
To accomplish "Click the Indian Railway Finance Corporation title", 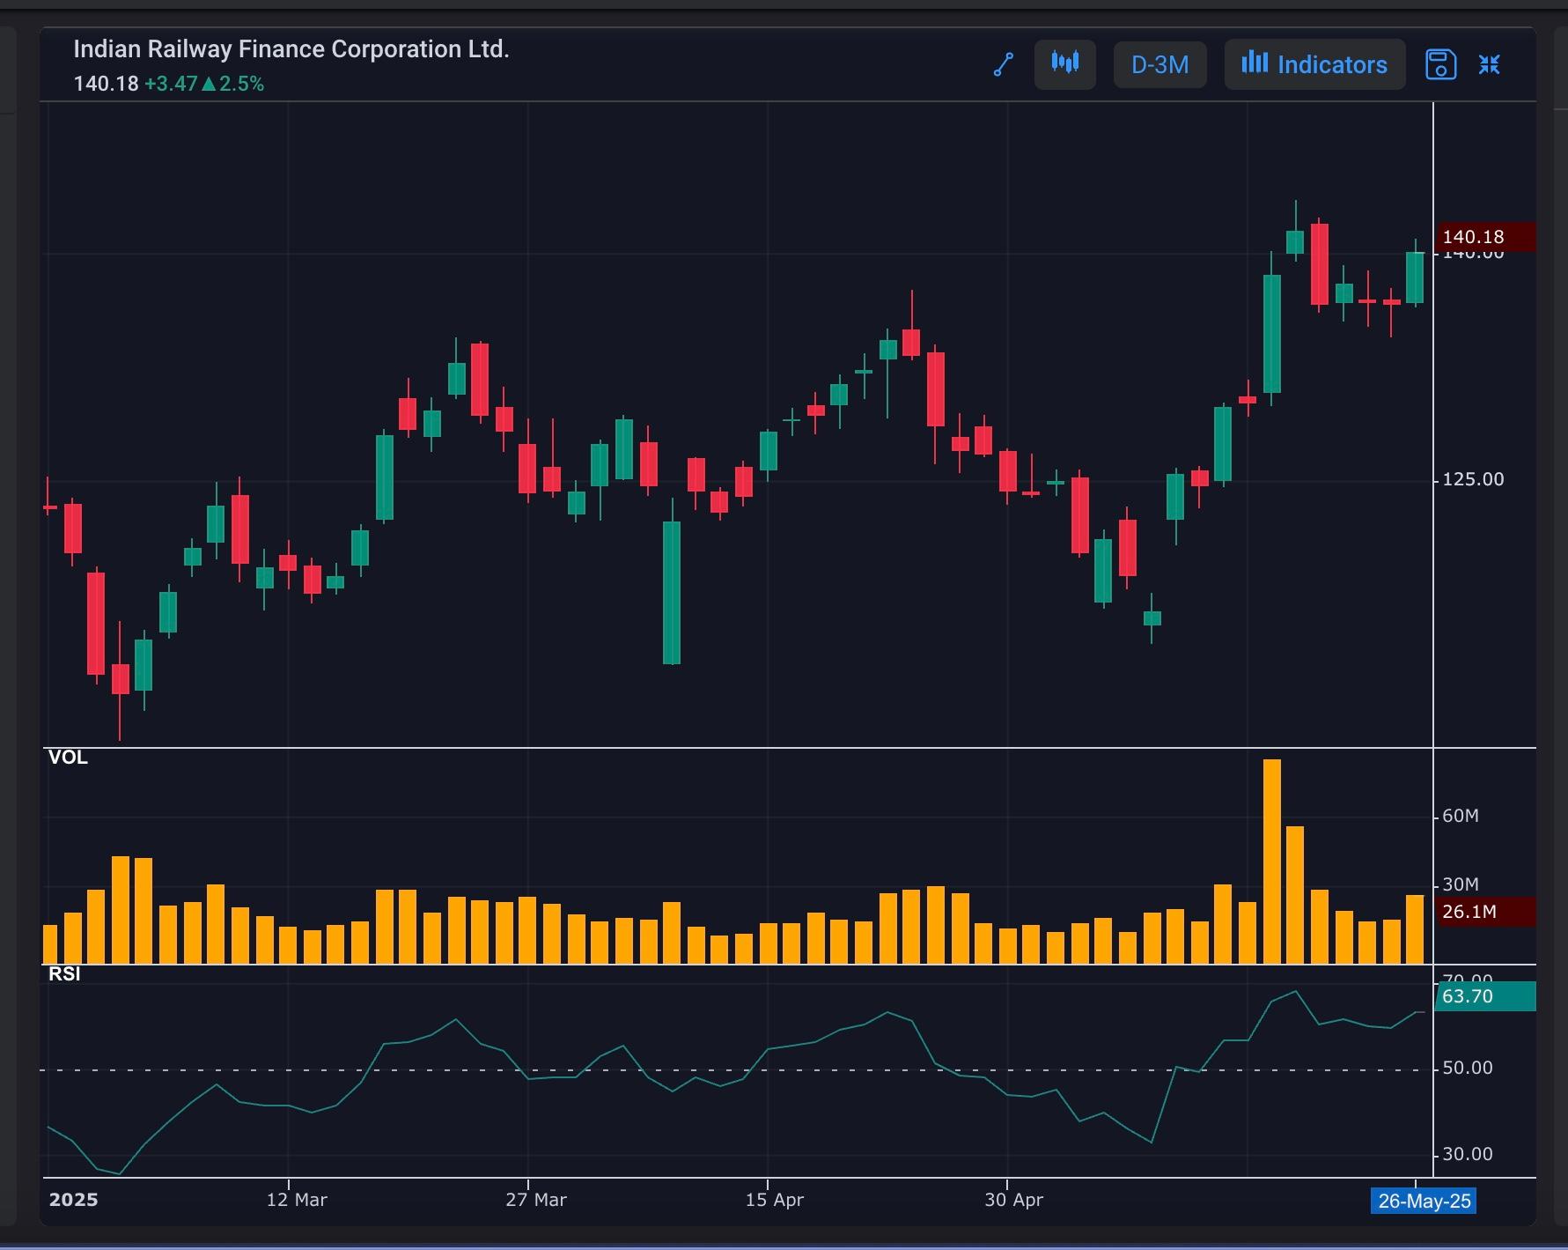I will click(x=291, y=49).
